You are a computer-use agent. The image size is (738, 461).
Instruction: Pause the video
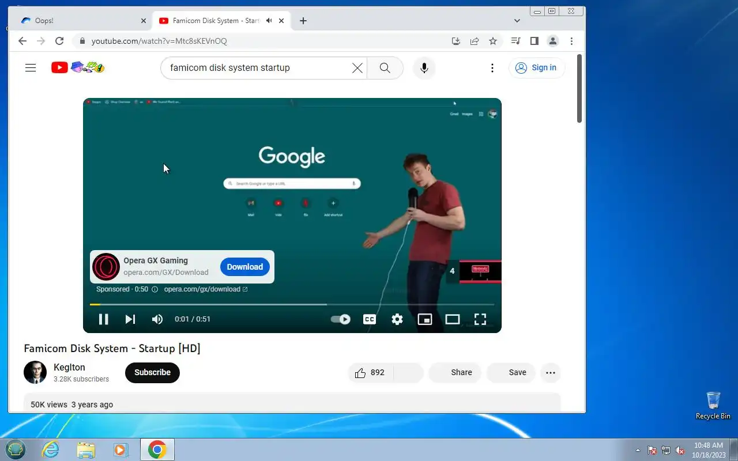(104, 319)
